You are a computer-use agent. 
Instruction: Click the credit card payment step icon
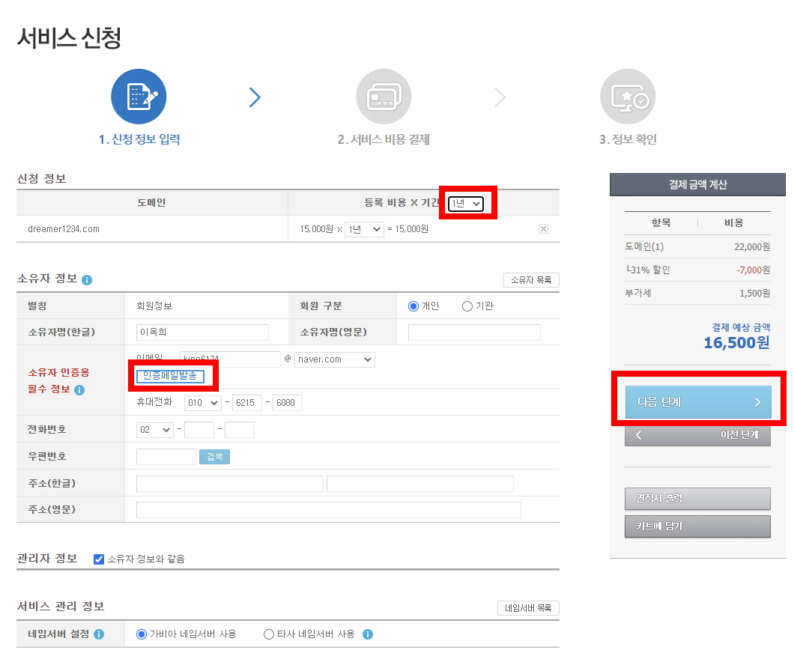click(x=384, y=96)
